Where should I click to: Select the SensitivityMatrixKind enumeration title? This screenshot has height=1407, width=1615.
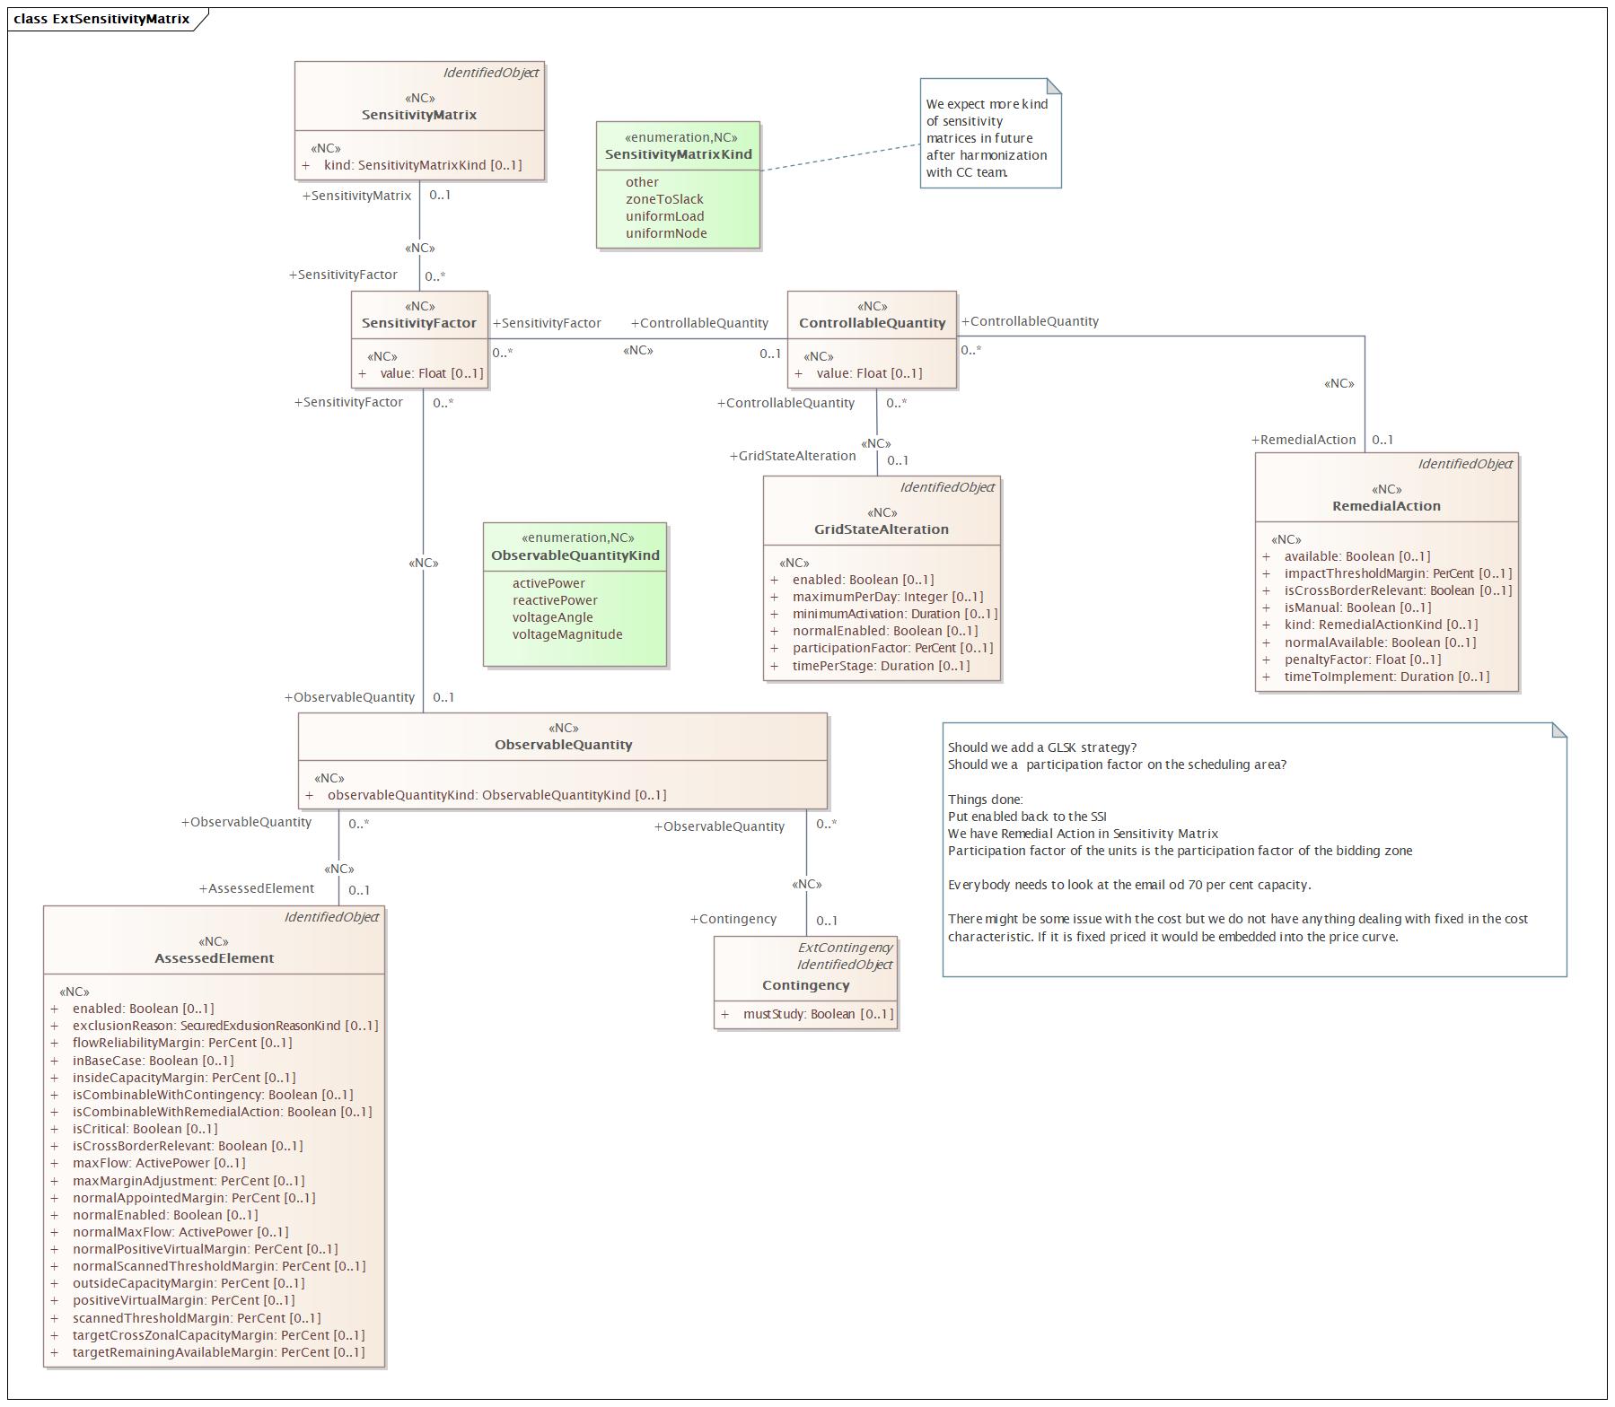679,154
